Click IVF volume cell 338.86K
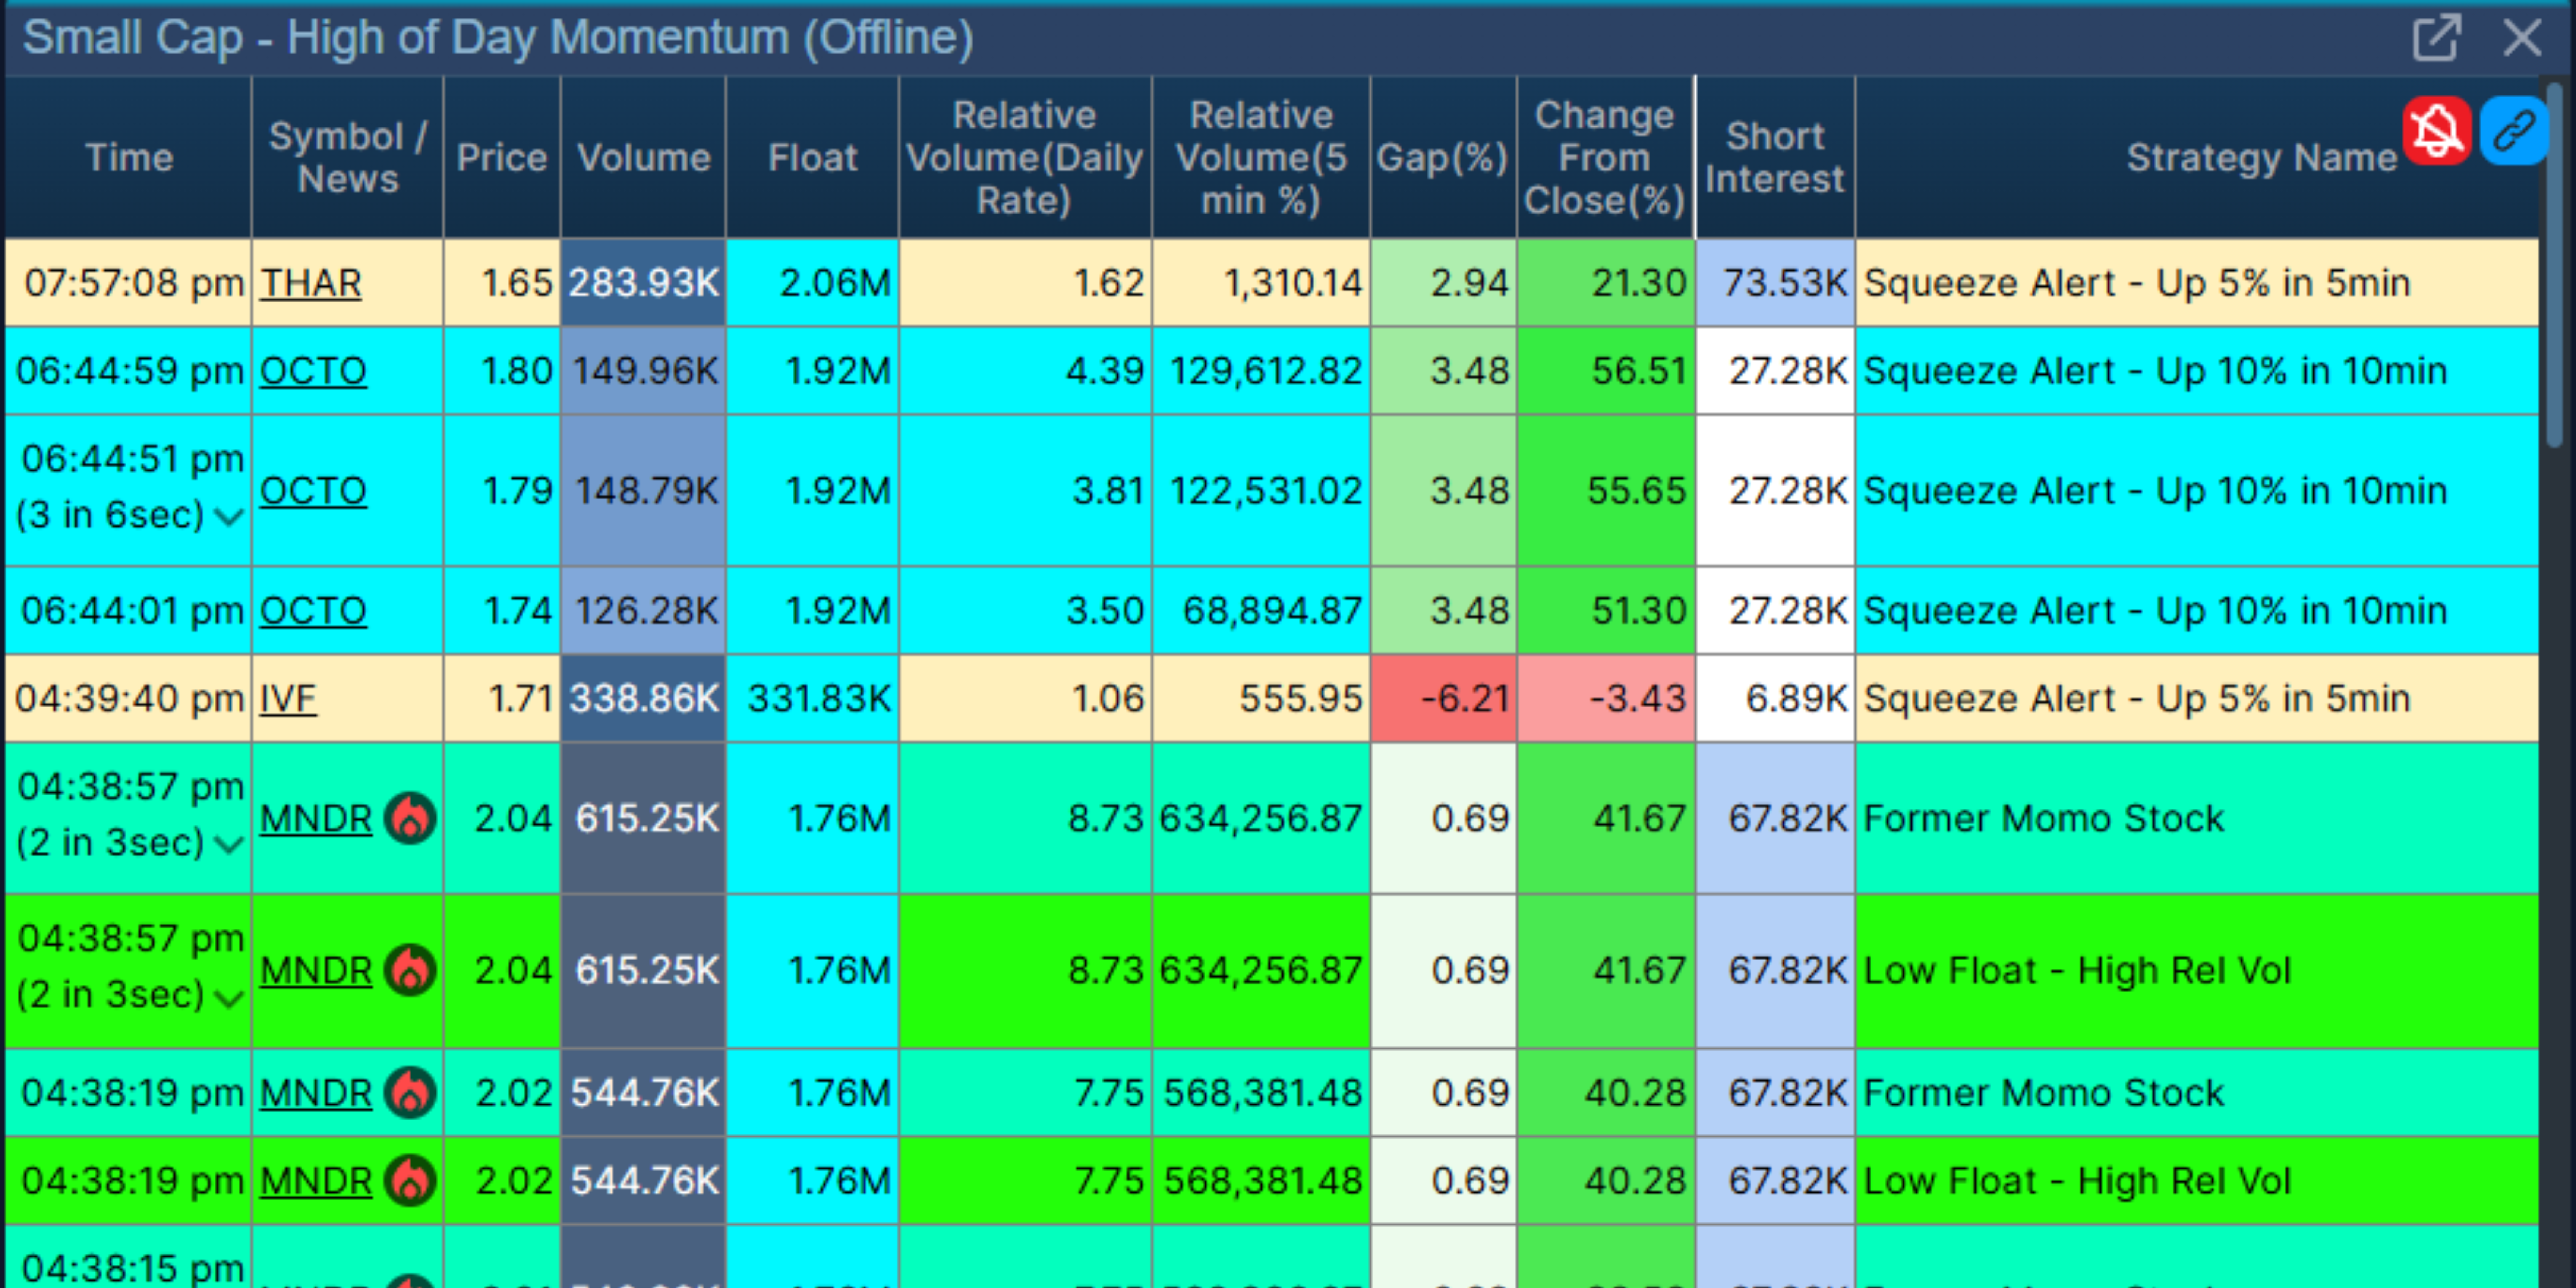The width and height of the screenshot is (2576, 1288). 643,699
